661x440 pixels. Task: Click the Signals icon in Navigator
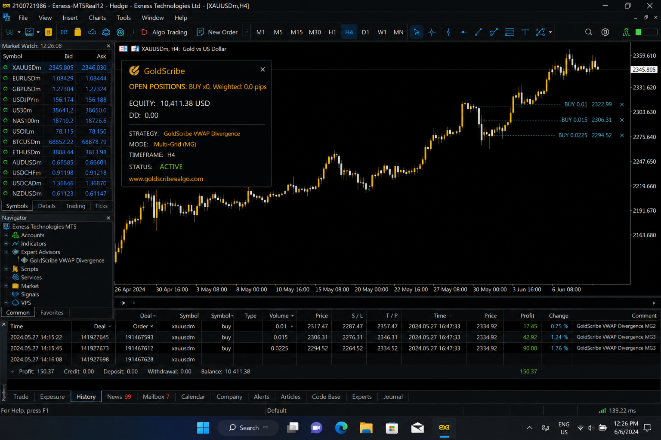tap(15, 294)
